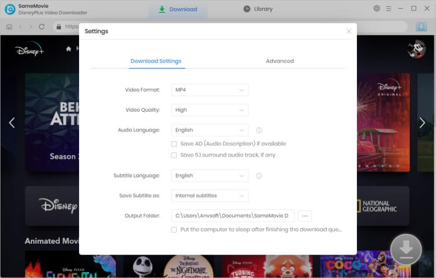Screen dimensions: 436x278
Task: Click the Output Folder path field
Action: [233, 216]
